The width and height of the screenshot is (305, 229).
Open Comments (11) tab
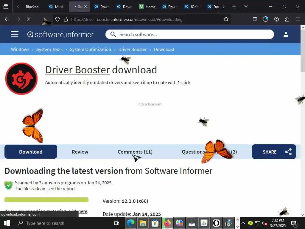[x=135, y=152]
